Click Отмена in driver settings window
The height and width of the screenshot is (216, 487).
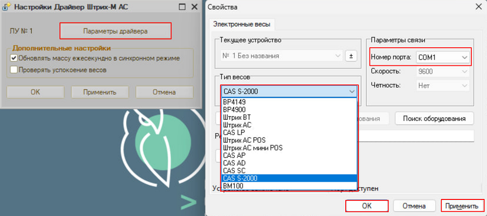[x=163, y=92]
